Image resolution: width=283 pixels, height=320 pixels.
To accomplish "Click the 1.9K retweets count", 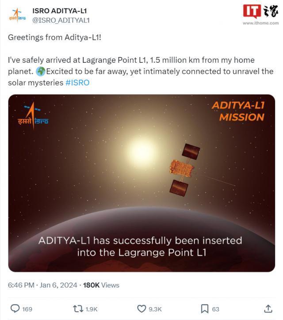I will click(92, 309).
